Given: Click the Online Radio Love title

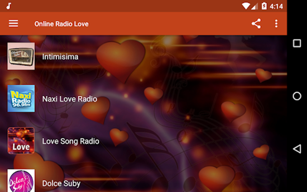Looking at the screenshot, I should (x=61, y=24).
